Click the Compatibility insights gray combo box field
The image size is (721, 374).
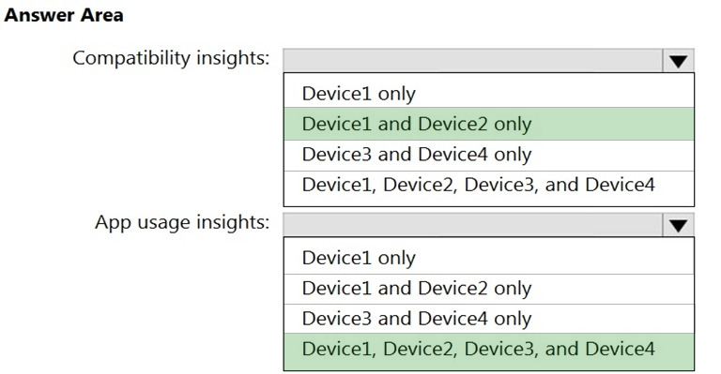[x=488, y=61]
